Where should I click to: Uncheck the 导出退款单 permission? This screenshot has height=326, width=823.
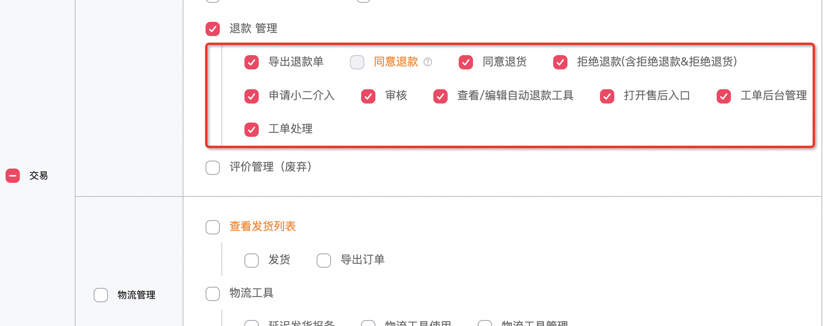[x=252, y=62]
